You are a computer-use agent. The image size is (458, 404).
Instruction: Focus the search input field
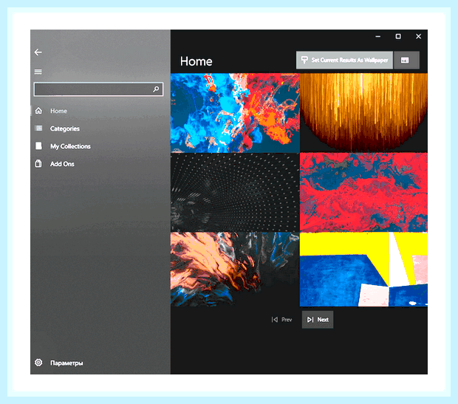click(x=98, y=89)
